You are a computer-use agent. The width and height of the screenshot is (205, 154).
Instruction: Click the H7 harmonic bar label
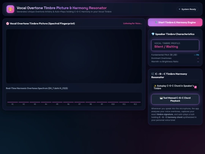click(79, 104)
